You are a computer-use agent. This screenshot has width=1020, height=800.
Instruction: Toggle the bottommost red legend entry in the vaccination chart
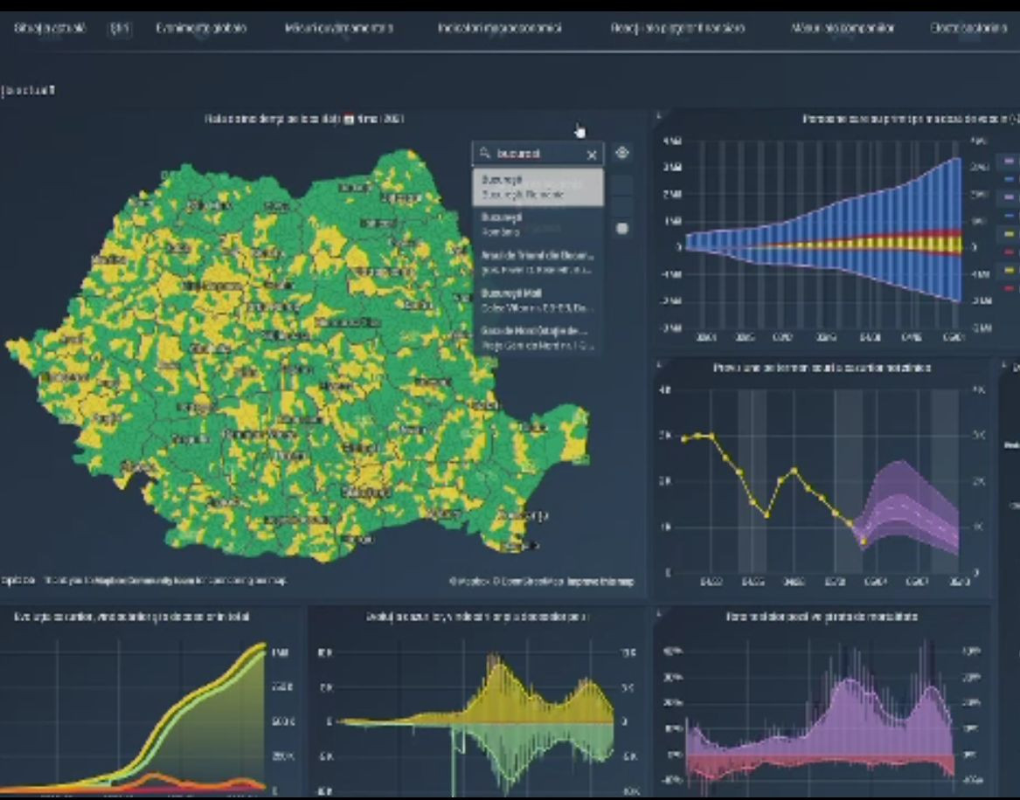pyautogui.click(x=1008, y=287)
